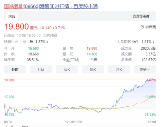This screenshot has width=161, height=127.
Task: Click the 19.860 dashed reference line label
Action: [x=9, y=80]
